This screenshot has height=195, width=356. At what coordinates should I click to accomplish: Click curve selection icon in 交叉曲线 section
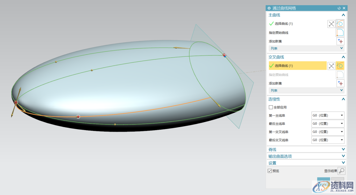340,66
